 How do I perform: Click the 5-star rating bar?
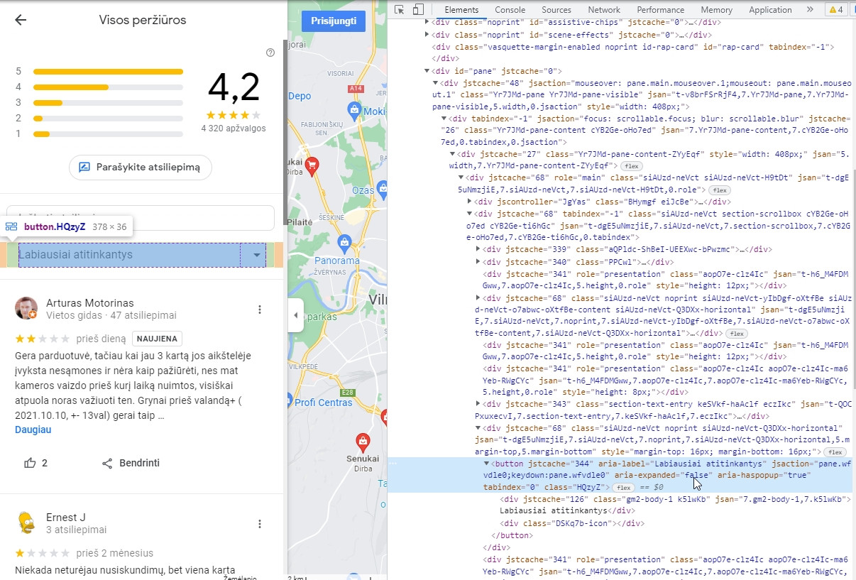(108, 71)
